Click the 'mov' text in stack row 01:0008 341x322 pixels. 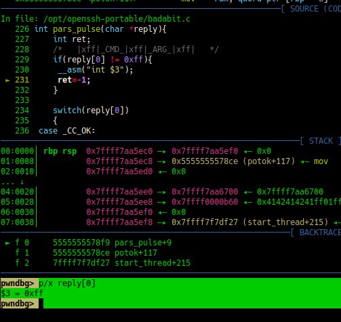coord(321,161)
